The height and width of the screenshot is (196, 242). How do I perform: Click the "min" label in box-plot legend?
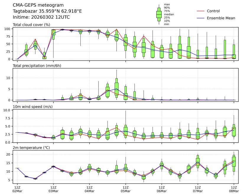pos(166,24)
